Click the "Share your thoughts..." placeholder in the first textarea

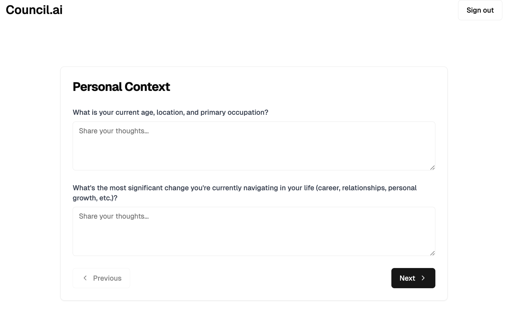tap(114, 131)
